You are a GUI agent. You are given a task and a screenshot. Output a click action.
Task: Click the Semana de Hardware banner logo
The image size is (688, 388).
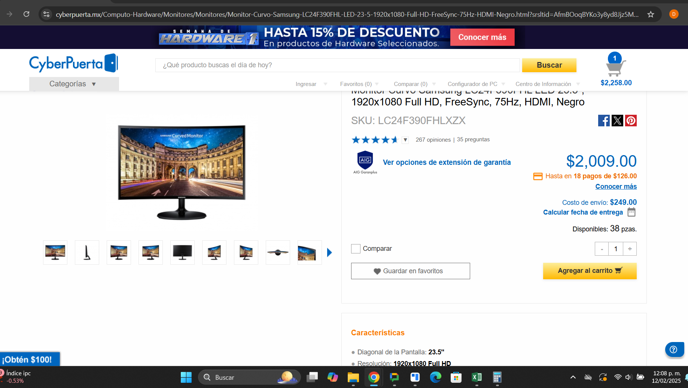pos(208,37)
